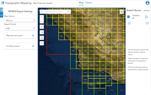The image size is (151, 95).
Task: Click the Santa Maria map label
Action: pyautogui.click(x=88, y=54)
